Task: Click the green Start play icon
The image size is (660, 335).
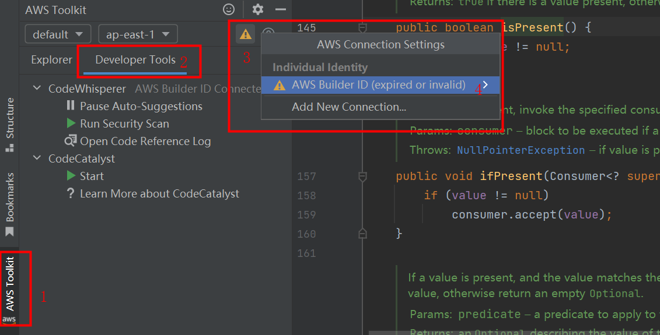Action: point(71,176)
